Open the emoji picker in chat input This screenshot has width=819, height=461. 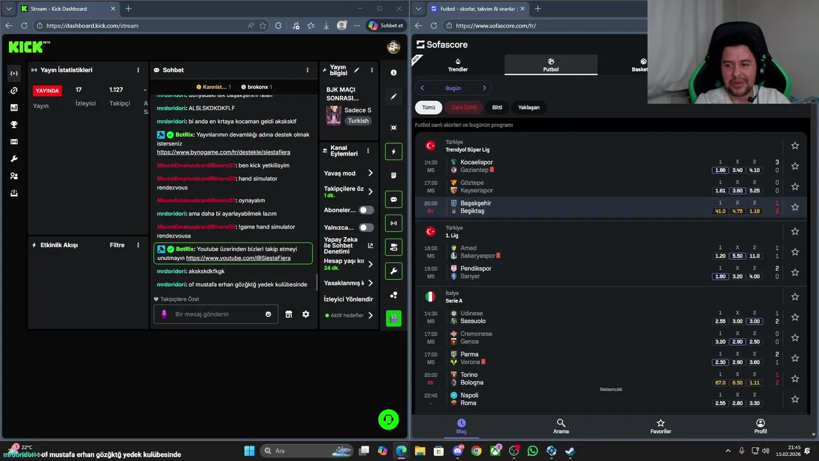pyautogui.click(x=268, y=314)
